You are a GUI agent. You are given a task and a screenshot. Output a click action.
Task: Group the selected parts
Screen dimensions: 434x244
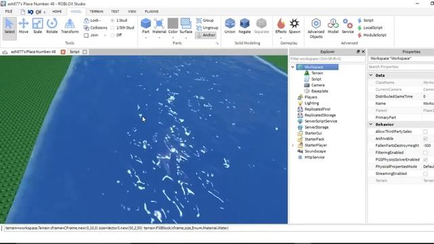pyautogui.click(x=205, y=20)
